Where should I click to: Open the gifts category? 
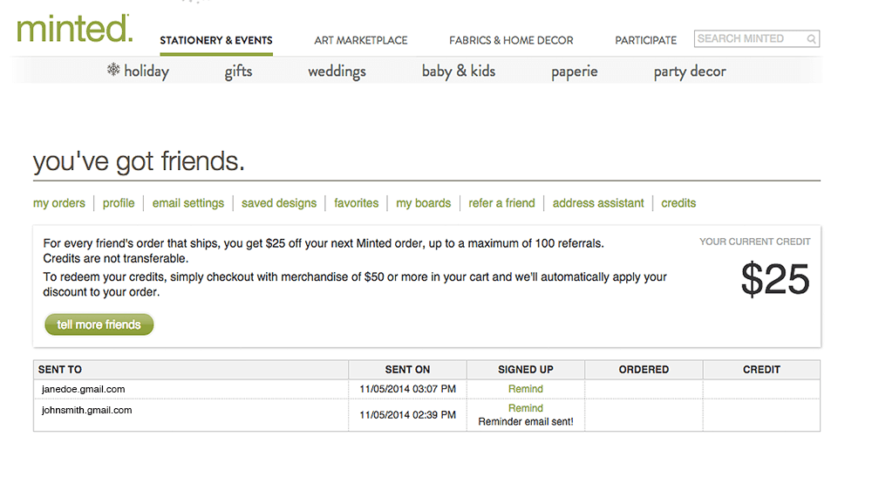point(238,72)
